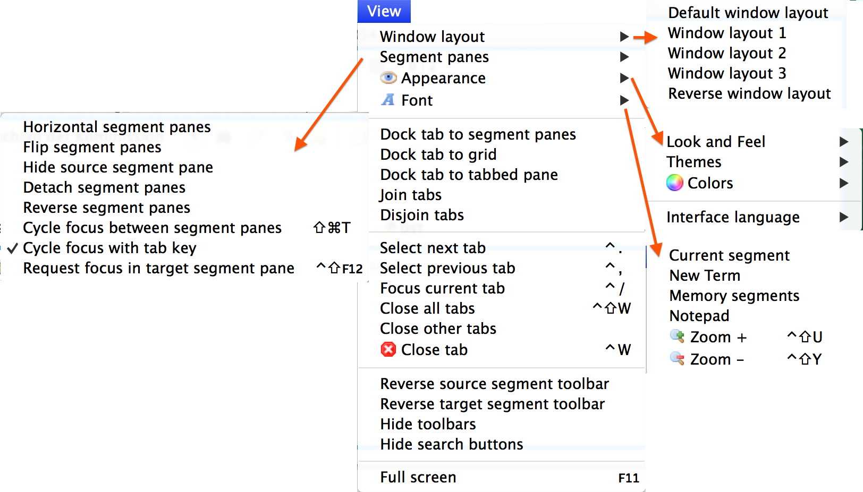The width and height of the screenshot is (863, 492).
Task: Expand the Interface language submenu
Action: click(x=733, y=217)
